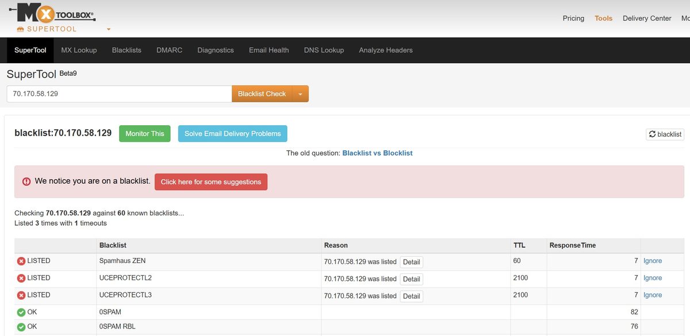
Task: Click the MxToolbox logo
Action: tap(52, 12)
